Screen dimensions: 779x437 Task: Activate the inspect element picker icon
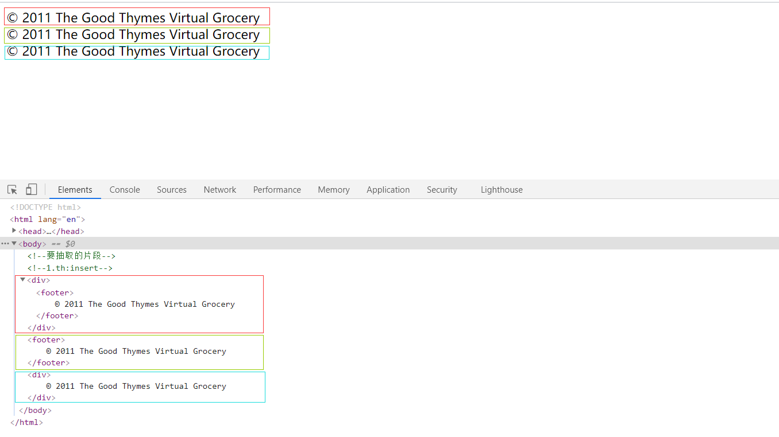point(12,189)
